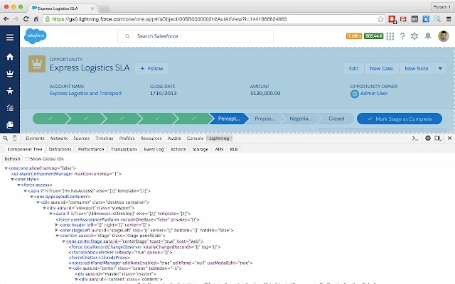The image size is (455, 284).
Task: Select the Percept... stage in path
Action: tap(229, 119)
